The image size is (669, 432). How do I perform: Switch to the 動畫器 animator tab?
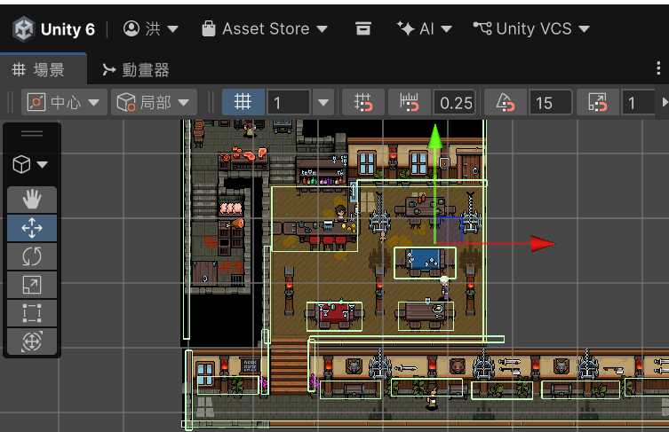pyautogui.click(x=136, y=70)
